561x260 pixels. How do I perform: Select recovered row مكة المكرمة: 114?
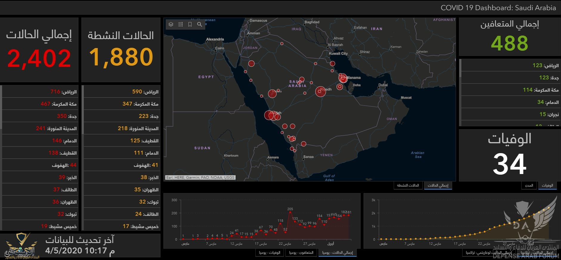(511, 90)
